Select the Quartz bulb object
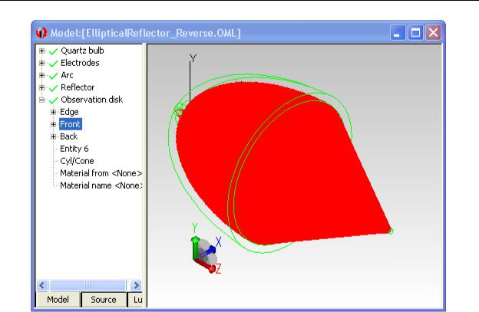This screenshot has height=312, width=479. tap(82, 51)
